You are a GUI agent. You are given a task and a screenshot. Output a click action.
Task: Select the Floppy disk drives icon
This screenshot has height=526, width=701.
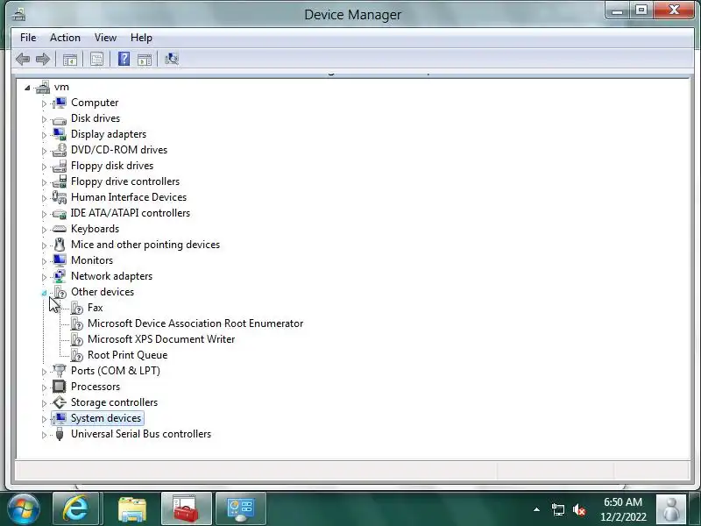pos(59,166)
